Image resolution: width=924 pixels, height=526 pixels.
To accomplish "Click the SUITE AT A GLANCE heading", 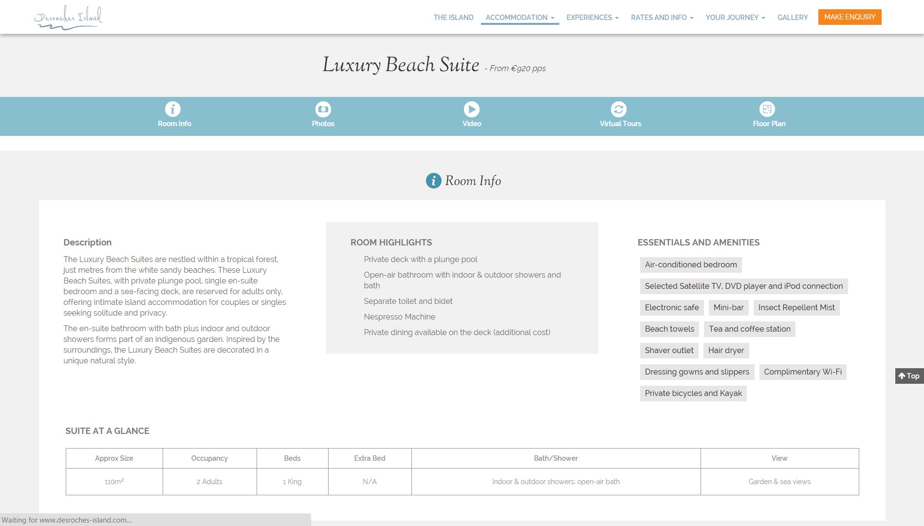I will click(108, 431).
